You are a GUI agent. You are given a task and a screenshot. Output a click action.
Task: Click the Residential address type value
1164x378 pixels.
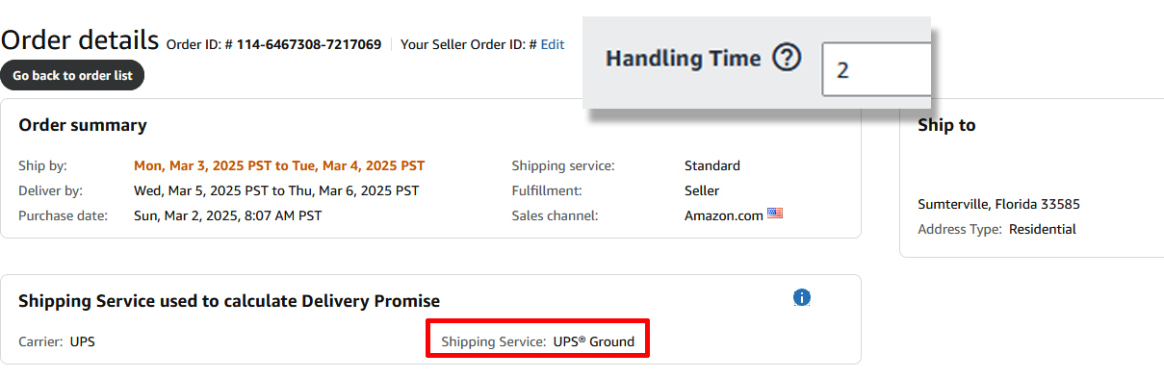(x=1043, y=229)
